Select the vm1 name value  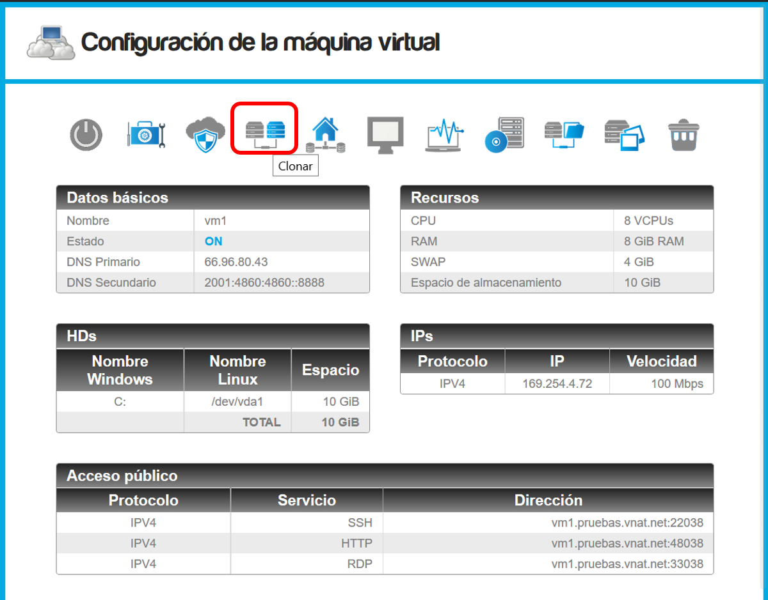coord(214,221)
